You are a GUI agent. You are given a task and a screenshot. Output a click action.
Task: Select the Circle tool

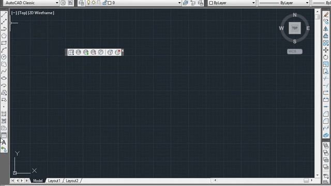(4, 57)
